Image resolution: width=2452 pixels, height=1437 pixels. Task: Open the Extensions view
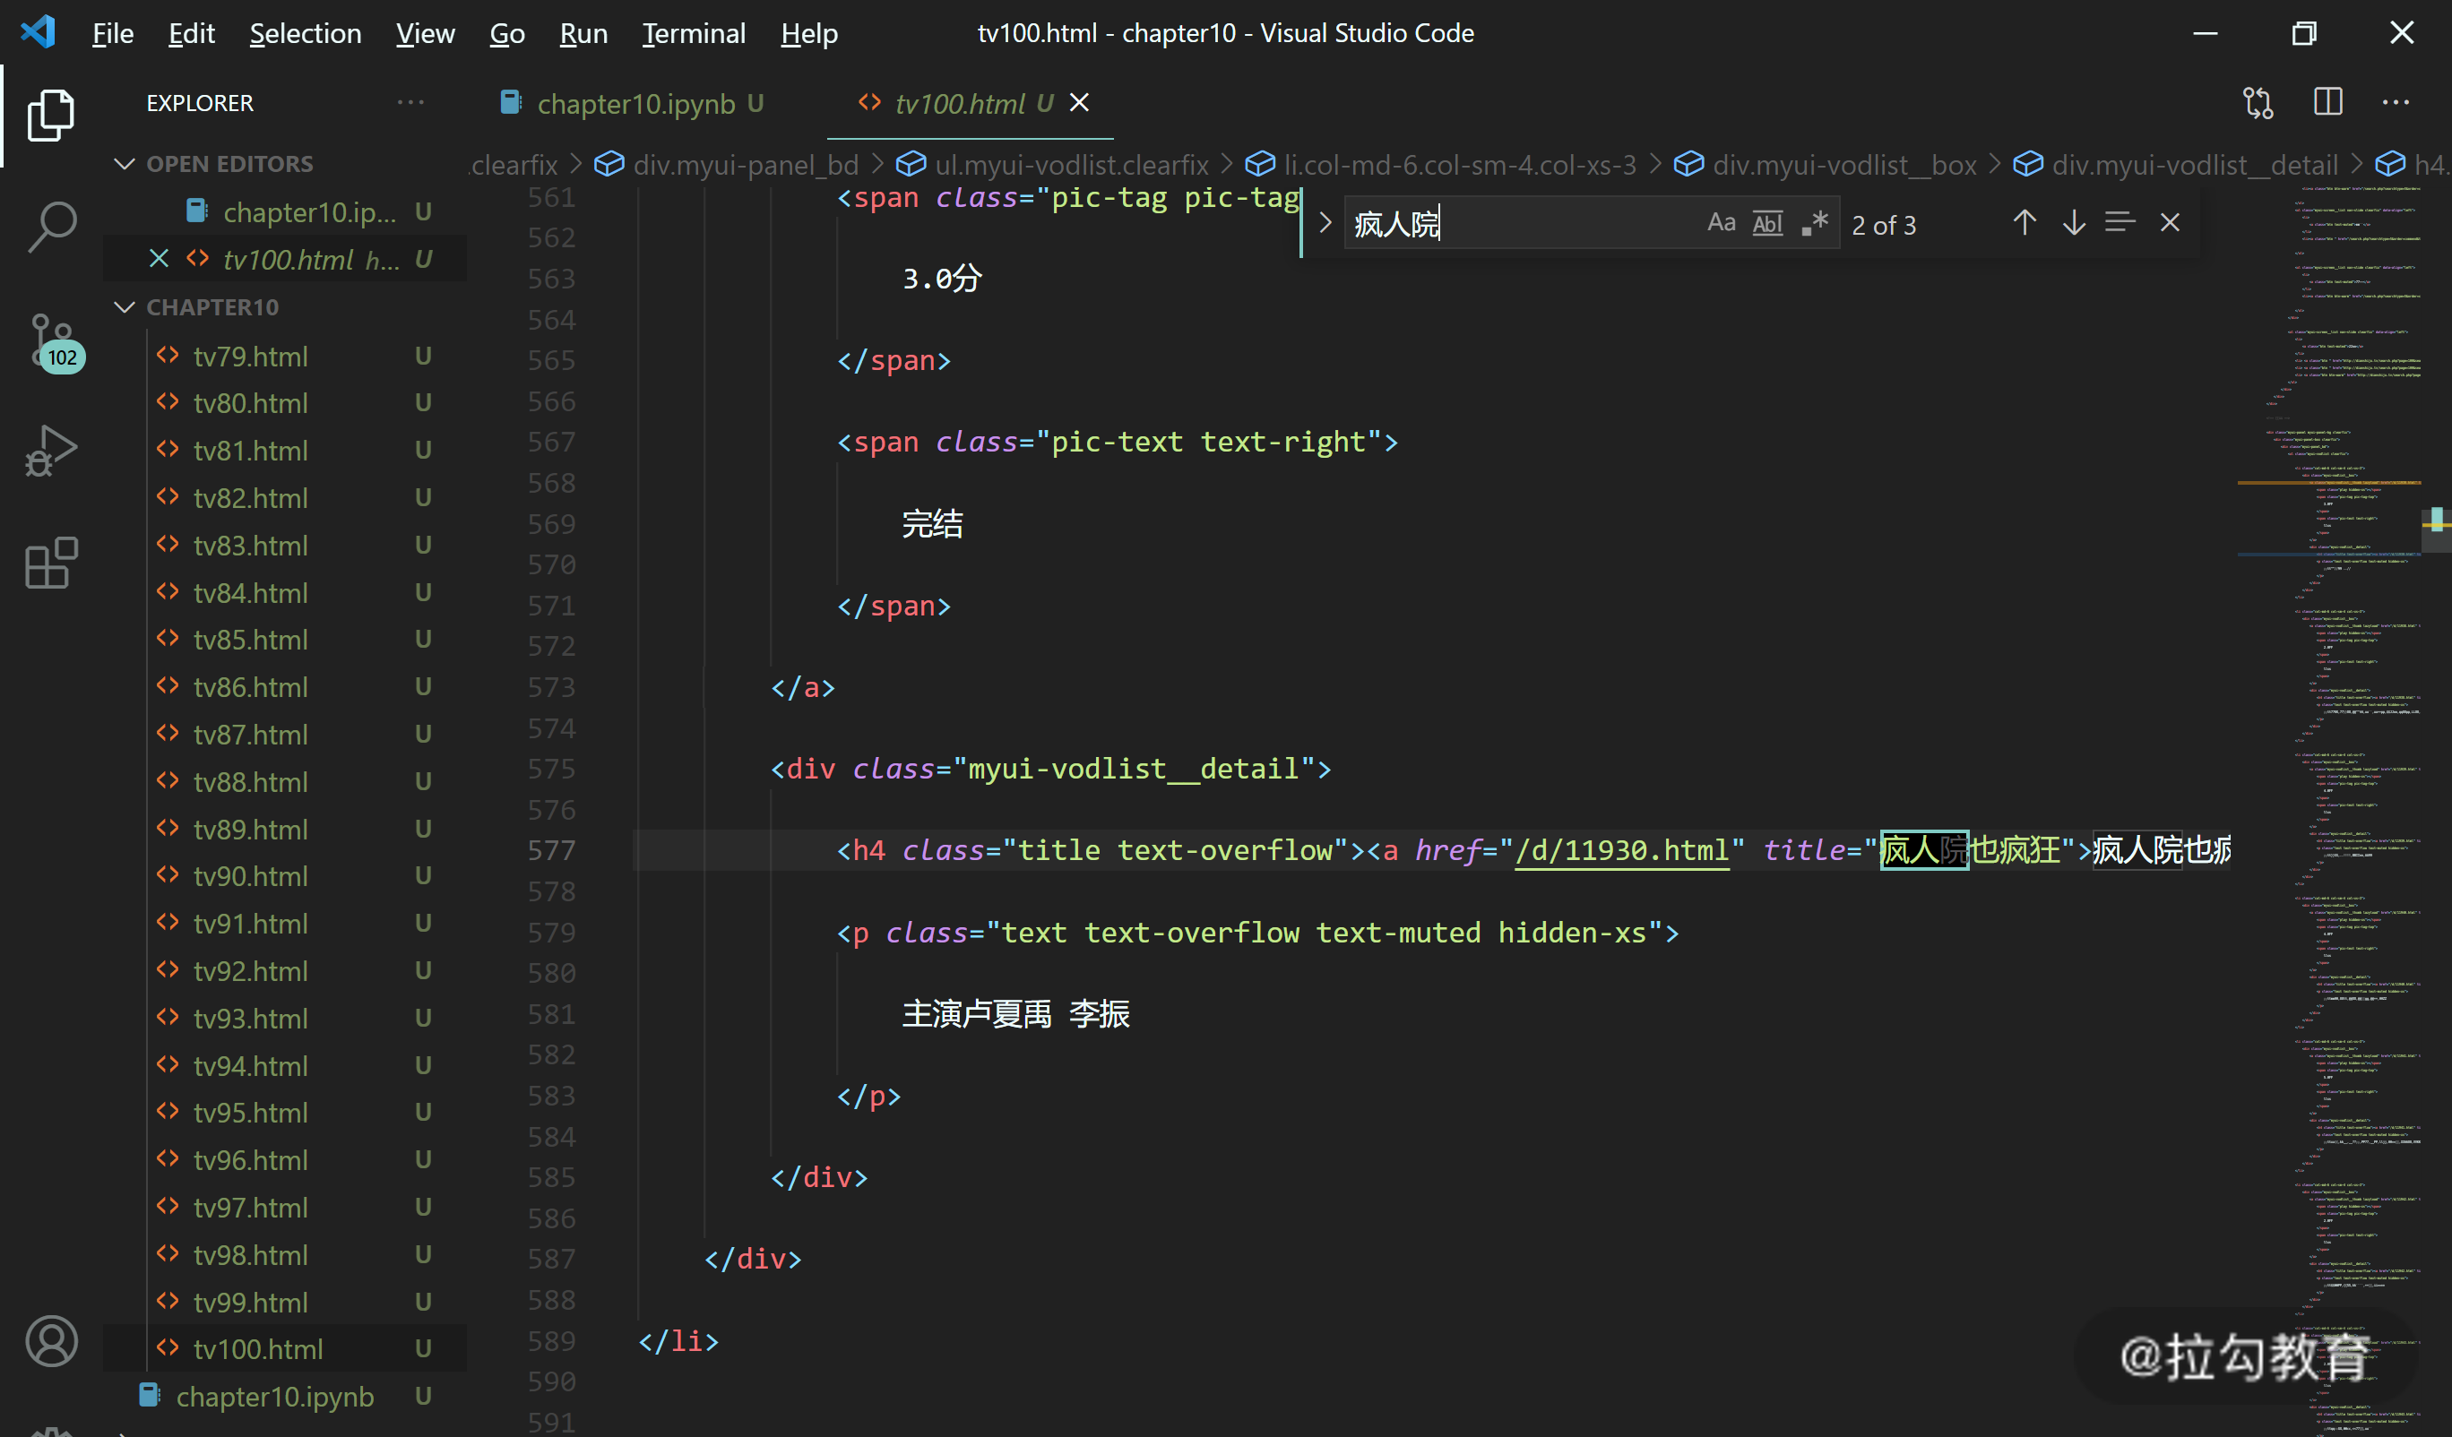pos(50,563)
